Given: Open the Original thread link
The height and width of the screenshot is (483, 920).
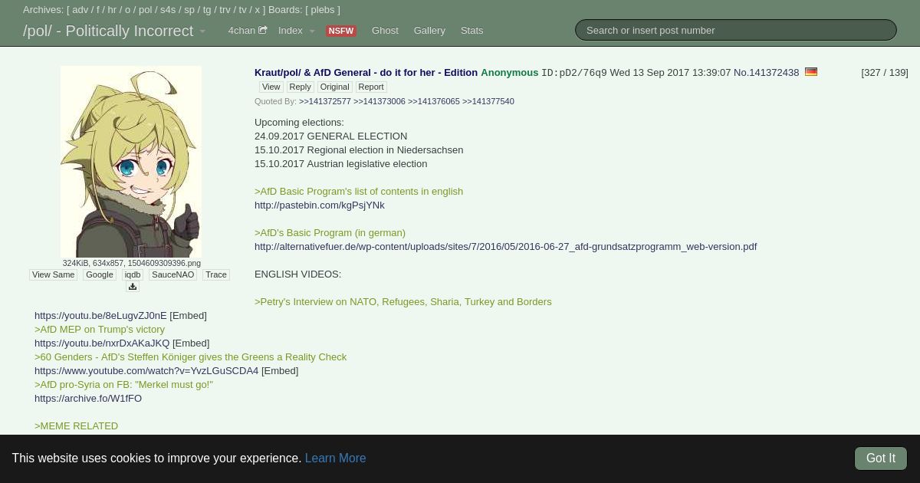Looking at the screenshot, I should pos(334,87).
